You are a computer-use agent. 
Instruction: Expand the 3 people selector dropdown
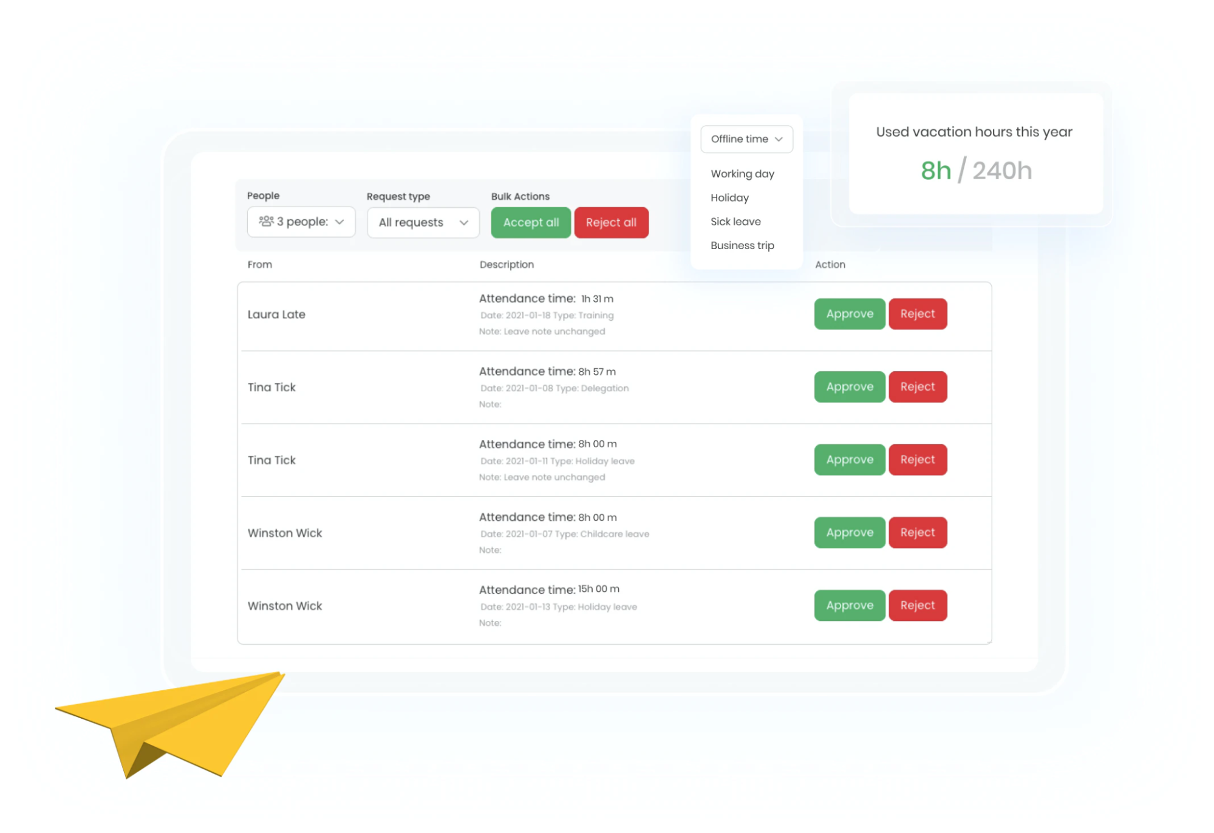tap(299, 221)
